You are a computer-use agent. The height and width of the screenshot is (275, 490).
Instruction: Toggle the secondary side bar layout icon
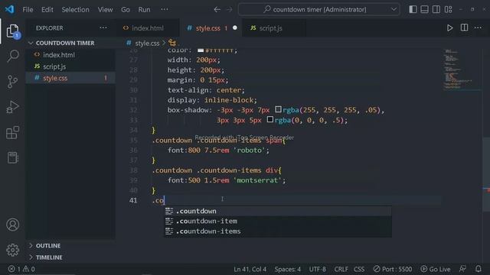[436, 9]
